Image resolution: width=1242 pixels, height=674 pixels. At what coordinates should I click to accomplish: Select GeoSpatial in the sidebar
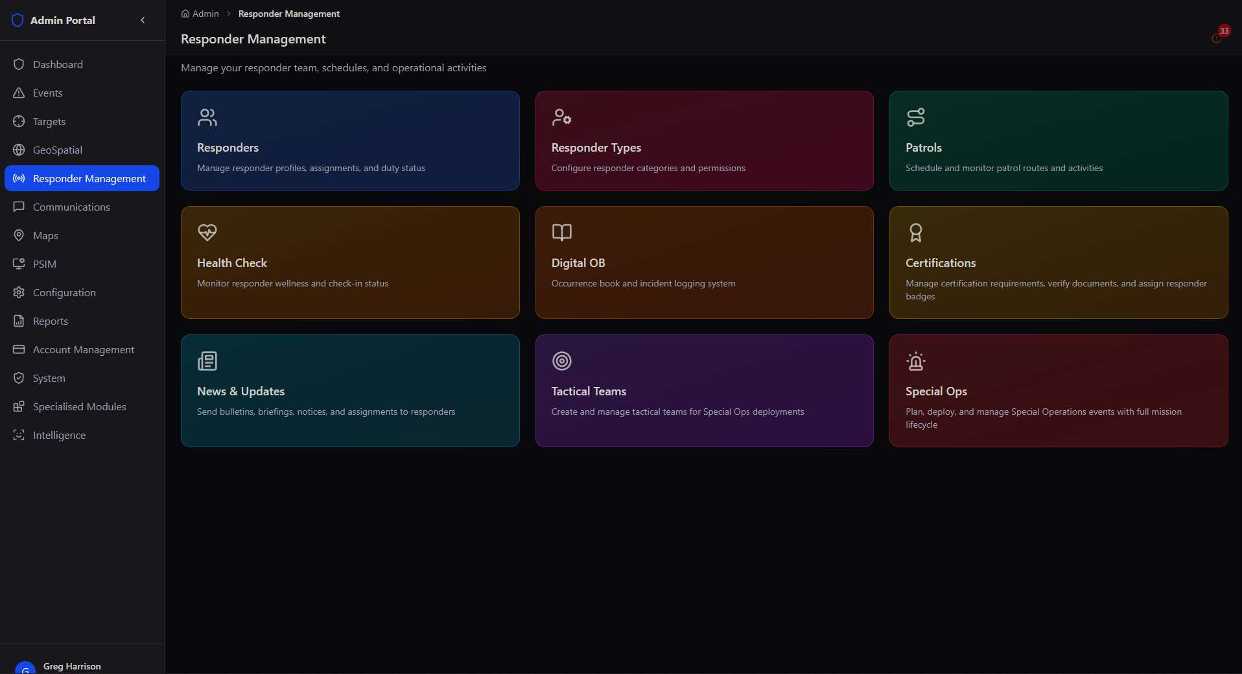coord(82,150)
